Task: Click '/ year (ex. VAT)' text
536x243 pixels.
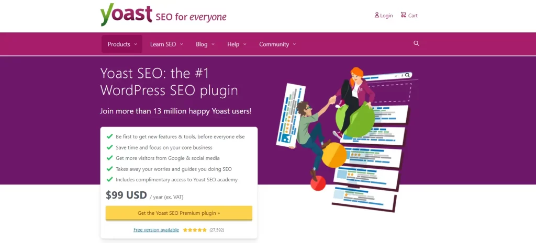Action: (166, 197)
